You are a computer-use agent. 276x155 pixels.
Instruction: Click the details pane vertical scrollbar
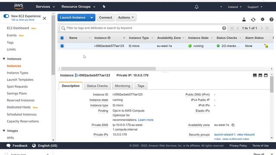[x=272, y=84]
